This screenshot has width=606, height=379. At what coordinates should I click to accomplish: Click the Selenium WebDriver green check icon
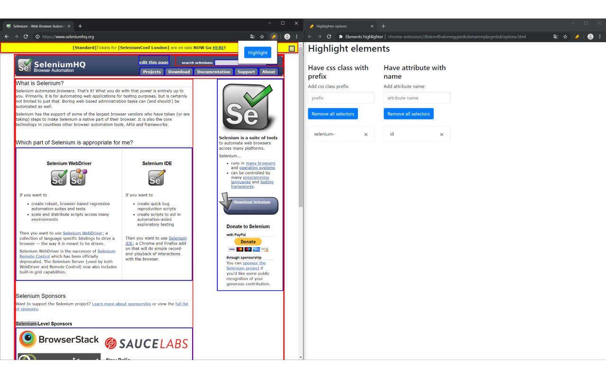pyautogui.click(x=59, y=177)
